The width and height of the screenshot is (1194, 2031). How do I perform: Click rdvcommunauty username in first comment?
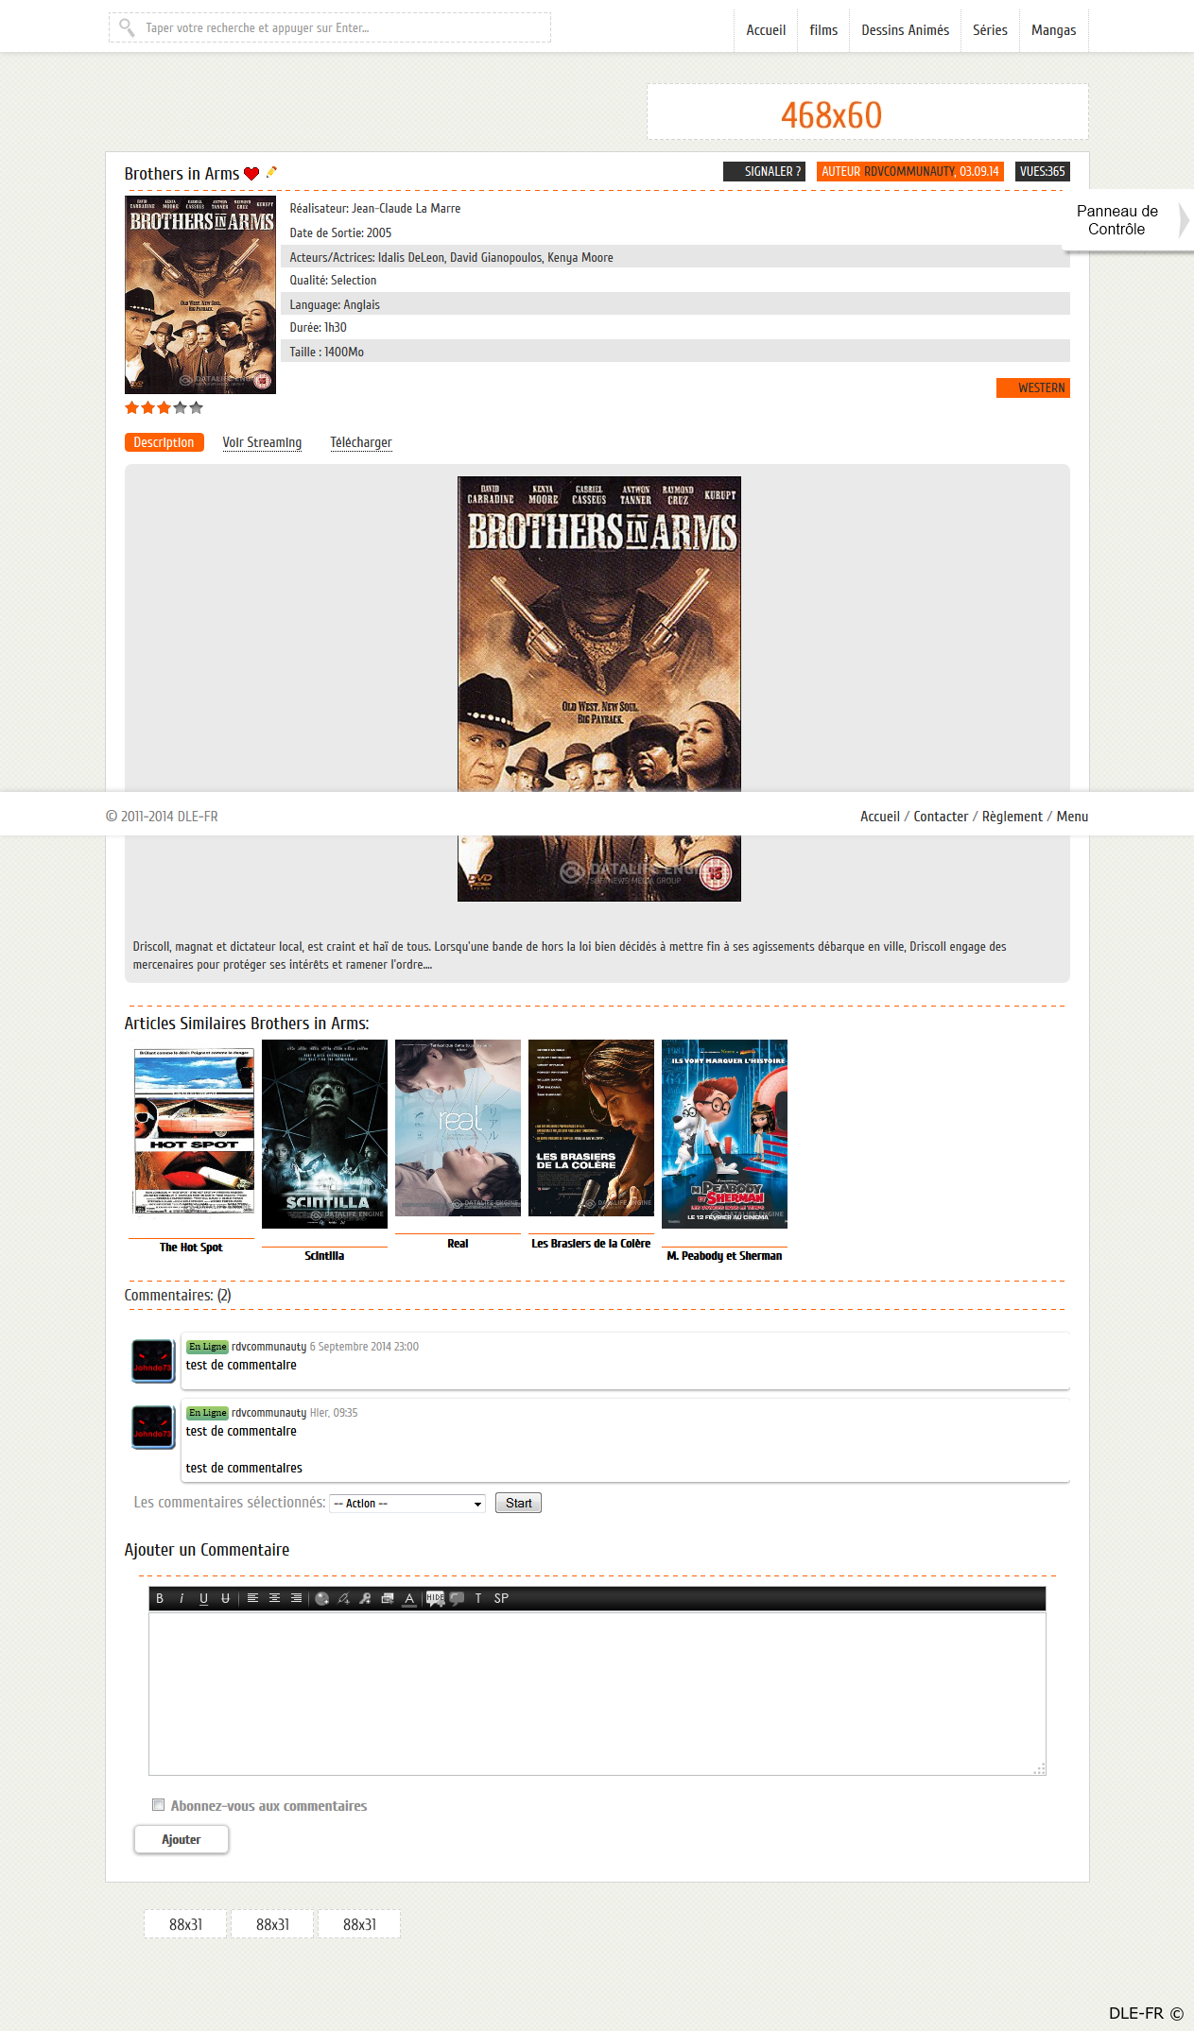point(268,1347)
